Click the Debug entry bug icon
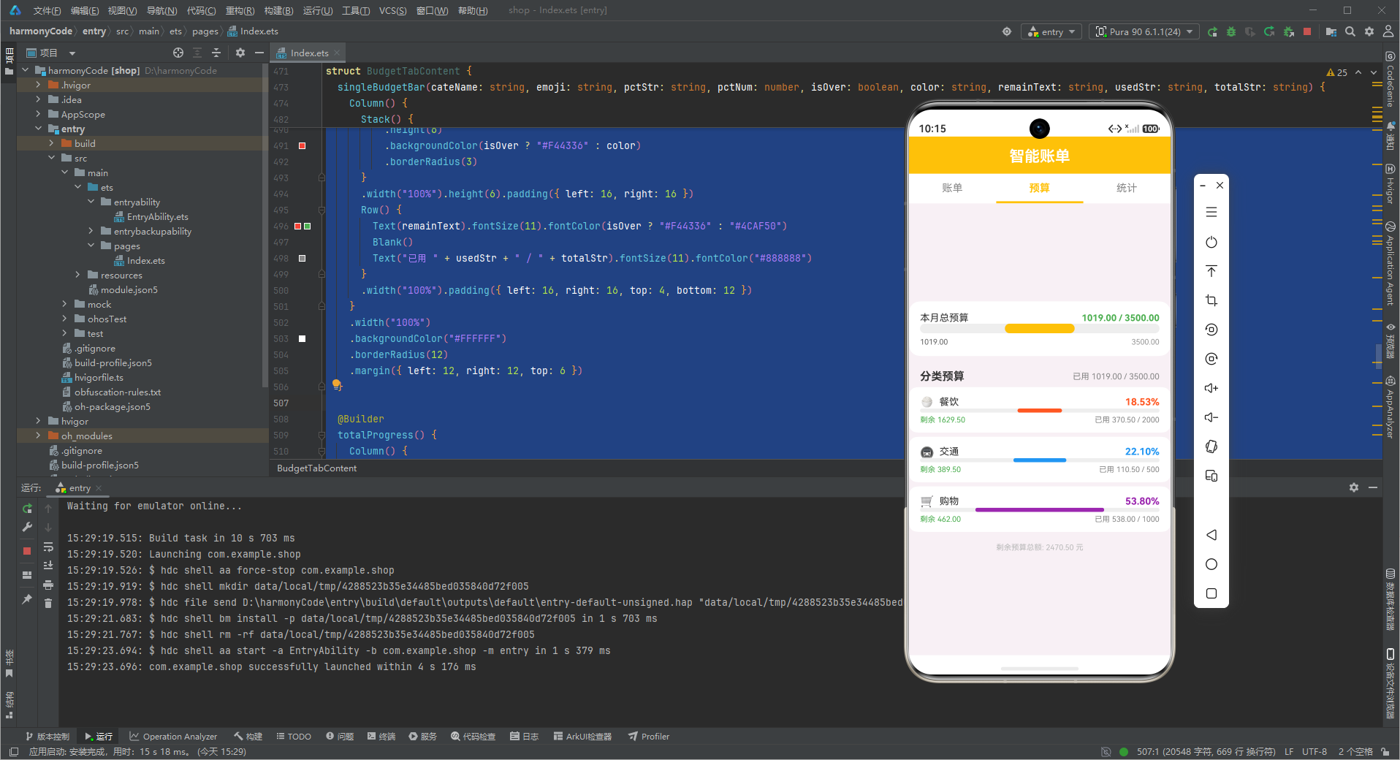1400x760 pixels. 1231,31
